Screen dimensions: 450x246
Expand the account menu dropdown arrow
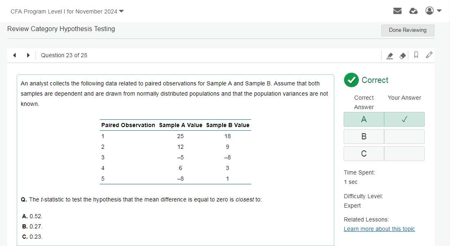click(439, 11)
